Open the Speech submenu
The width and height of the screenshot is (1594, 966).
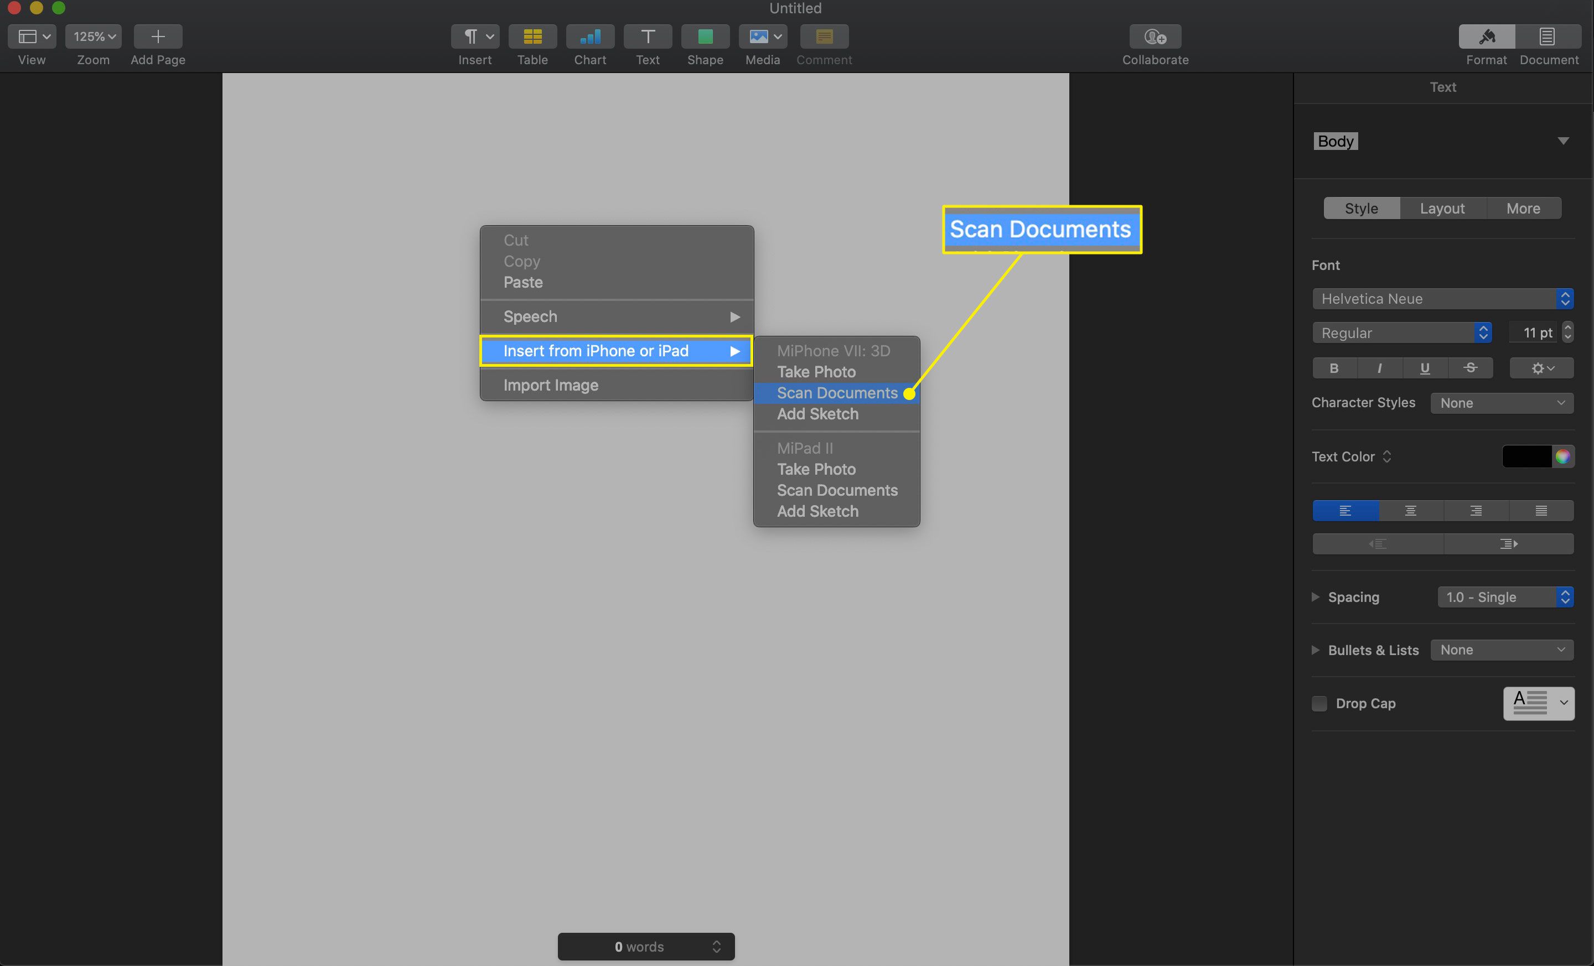pyautogui.click(x=617, y=316)
